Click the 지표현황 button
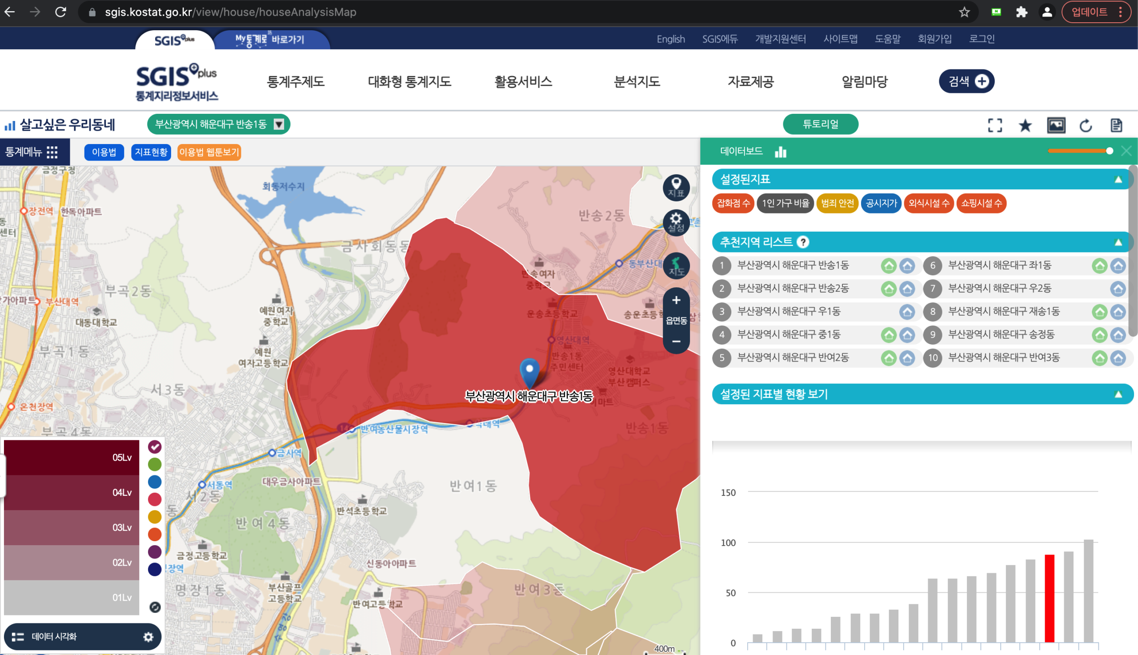This screenshot has height=655, width=1138. coord(151,152)
